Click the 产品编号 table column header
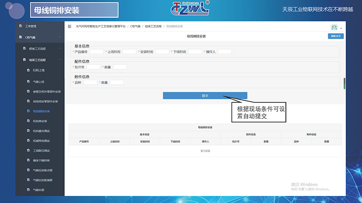Image resolution: width=362 pixels, height=203 pixels. tap(84, 141)
